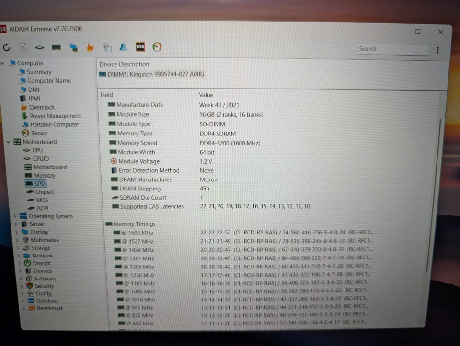Open the DMI tree item
This screenshot has height=346, width=460.
30,89
